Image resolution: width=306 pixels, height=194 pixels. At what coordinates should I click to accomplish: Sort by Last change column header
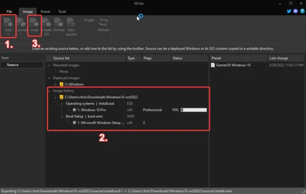[x=286, y=58]
